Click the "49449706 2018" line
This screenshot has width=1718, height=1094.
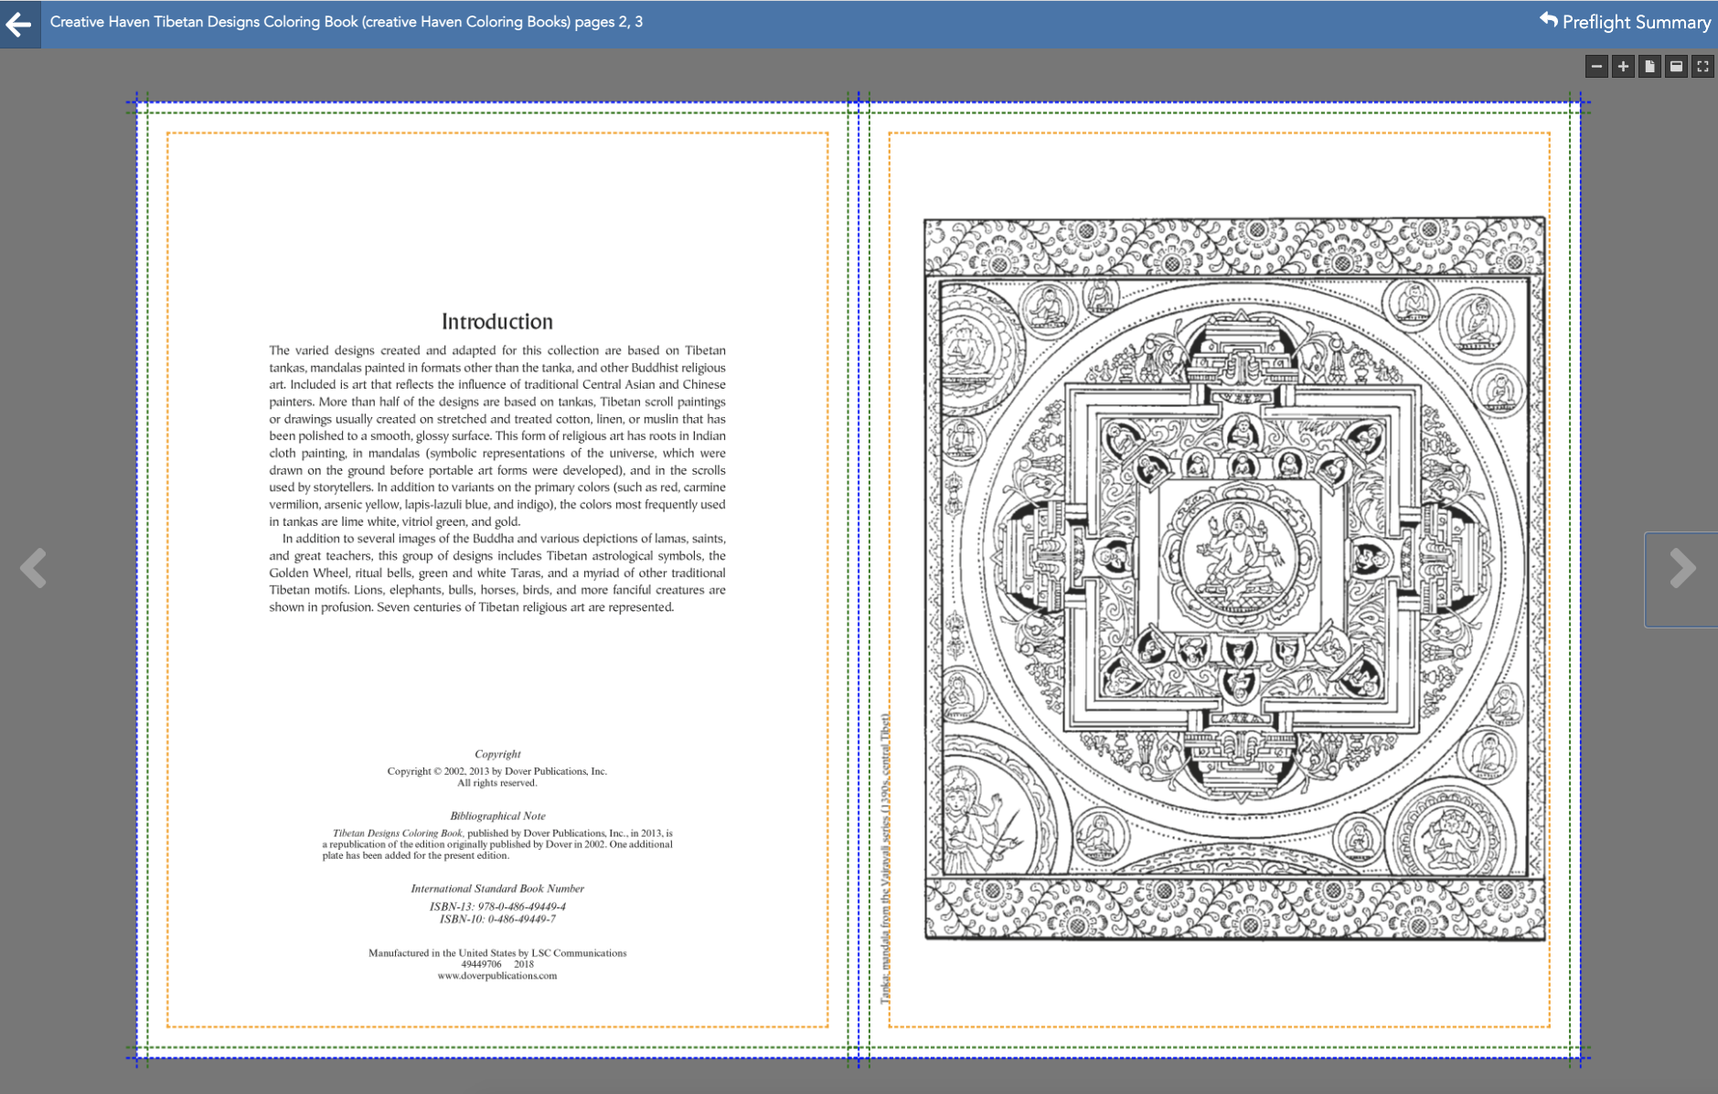coord(497,964)
